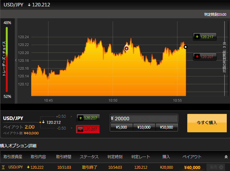Click the 48% upper sentiment percentage
The image size is (230, 171).
7,23
